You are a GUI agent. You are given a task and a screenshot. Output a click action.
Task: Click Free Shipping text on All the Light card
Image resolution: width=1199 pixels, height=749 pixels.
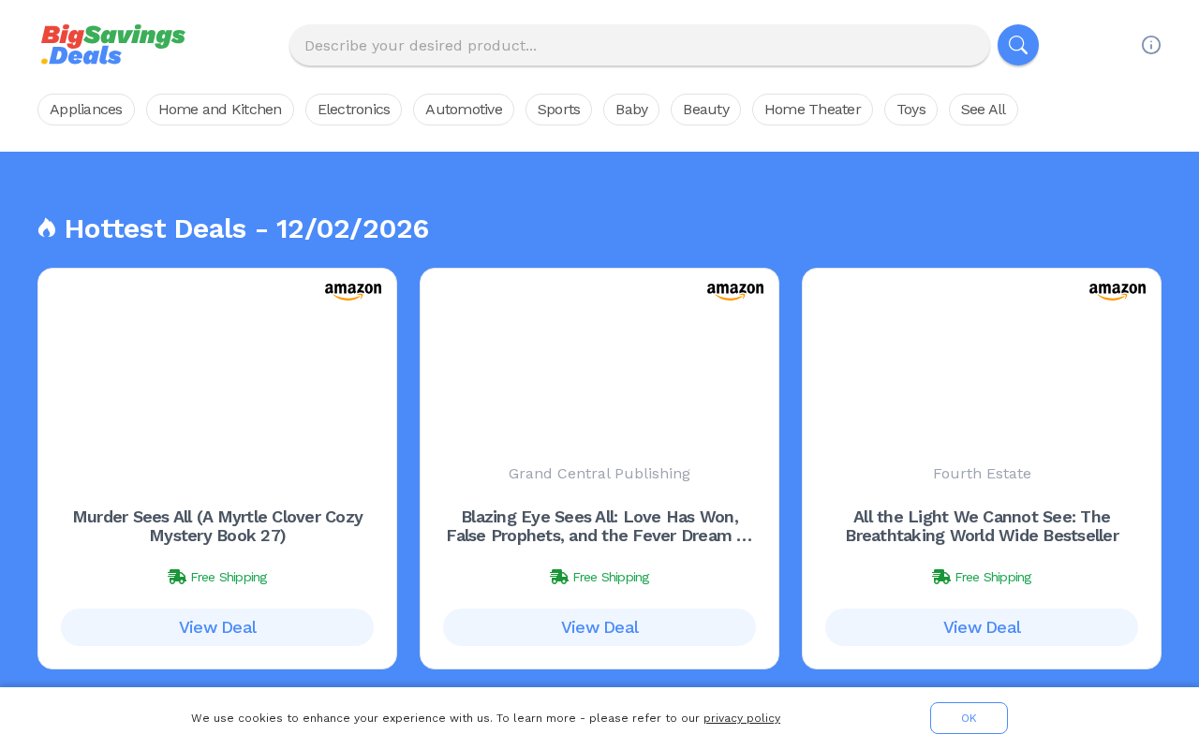click(993, 577)
